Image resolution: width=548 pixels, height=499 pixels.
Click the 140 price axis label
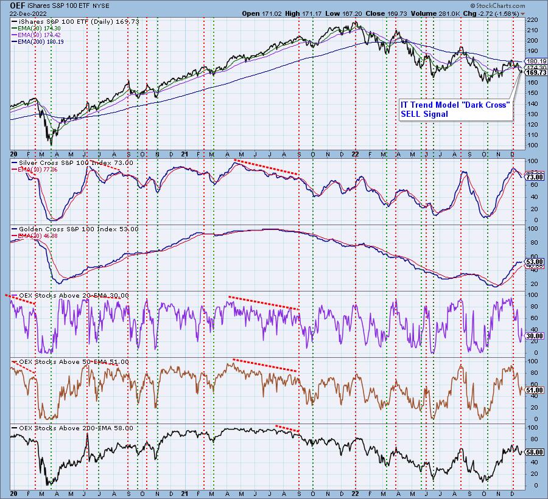533,103
